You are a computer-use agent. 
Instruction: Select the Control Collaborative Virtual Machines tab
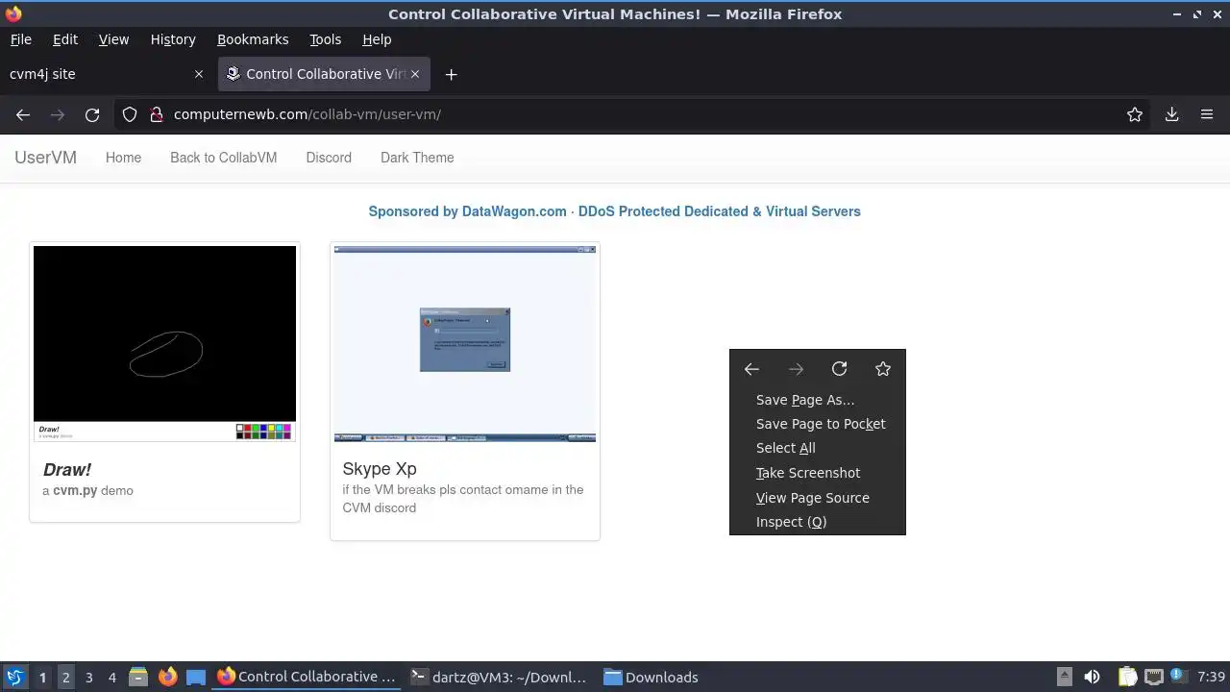pyautogui.click(x=324, y=74)
